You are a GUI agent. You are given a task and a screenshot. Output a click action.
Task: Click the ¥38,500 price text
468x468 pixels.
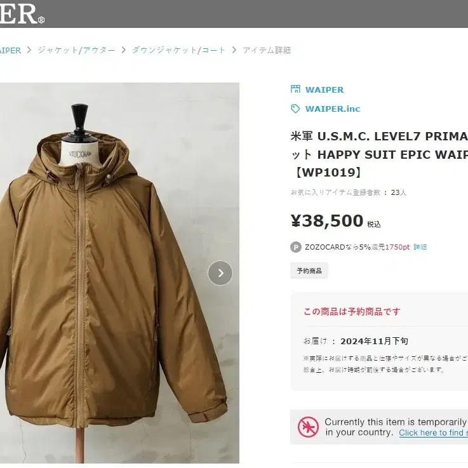click(x=327, y=221)
